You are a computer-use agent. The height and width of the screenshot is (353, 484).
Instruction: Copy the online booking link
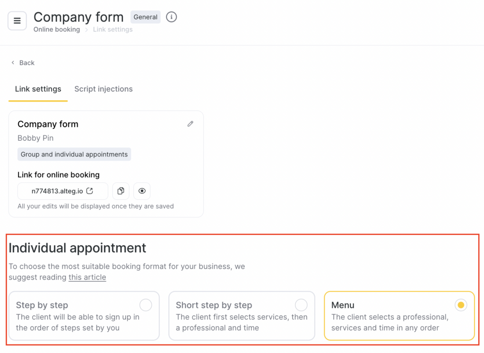coord(121,191)
